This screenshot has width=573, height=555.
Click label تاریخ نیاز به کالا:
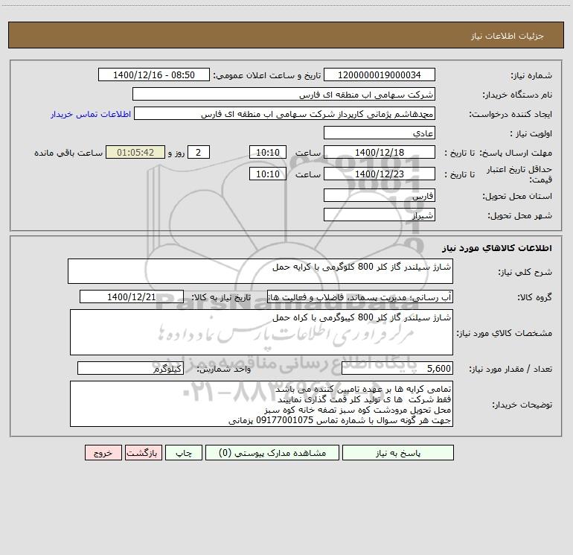tap(222, 297)
